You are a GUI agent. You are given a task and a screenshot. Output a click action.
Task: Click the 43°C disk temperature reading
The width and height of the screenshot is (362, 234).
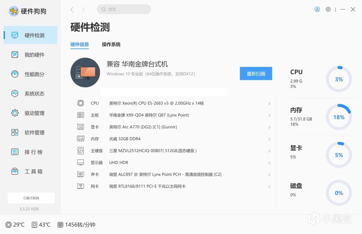tap(45, 225)
